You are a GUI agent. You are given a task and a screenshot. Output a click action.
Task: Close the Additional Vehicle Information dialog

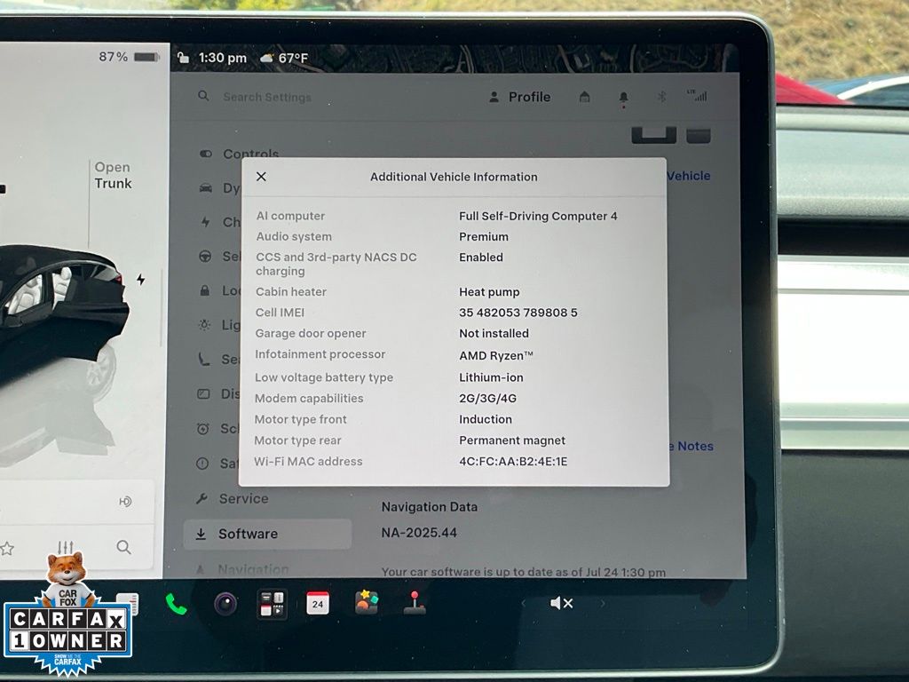(x=262, y=177)
